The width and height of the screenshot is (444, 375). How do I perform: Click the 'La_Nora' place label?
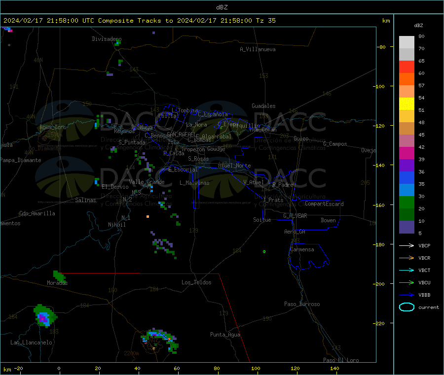click(196, 125)
